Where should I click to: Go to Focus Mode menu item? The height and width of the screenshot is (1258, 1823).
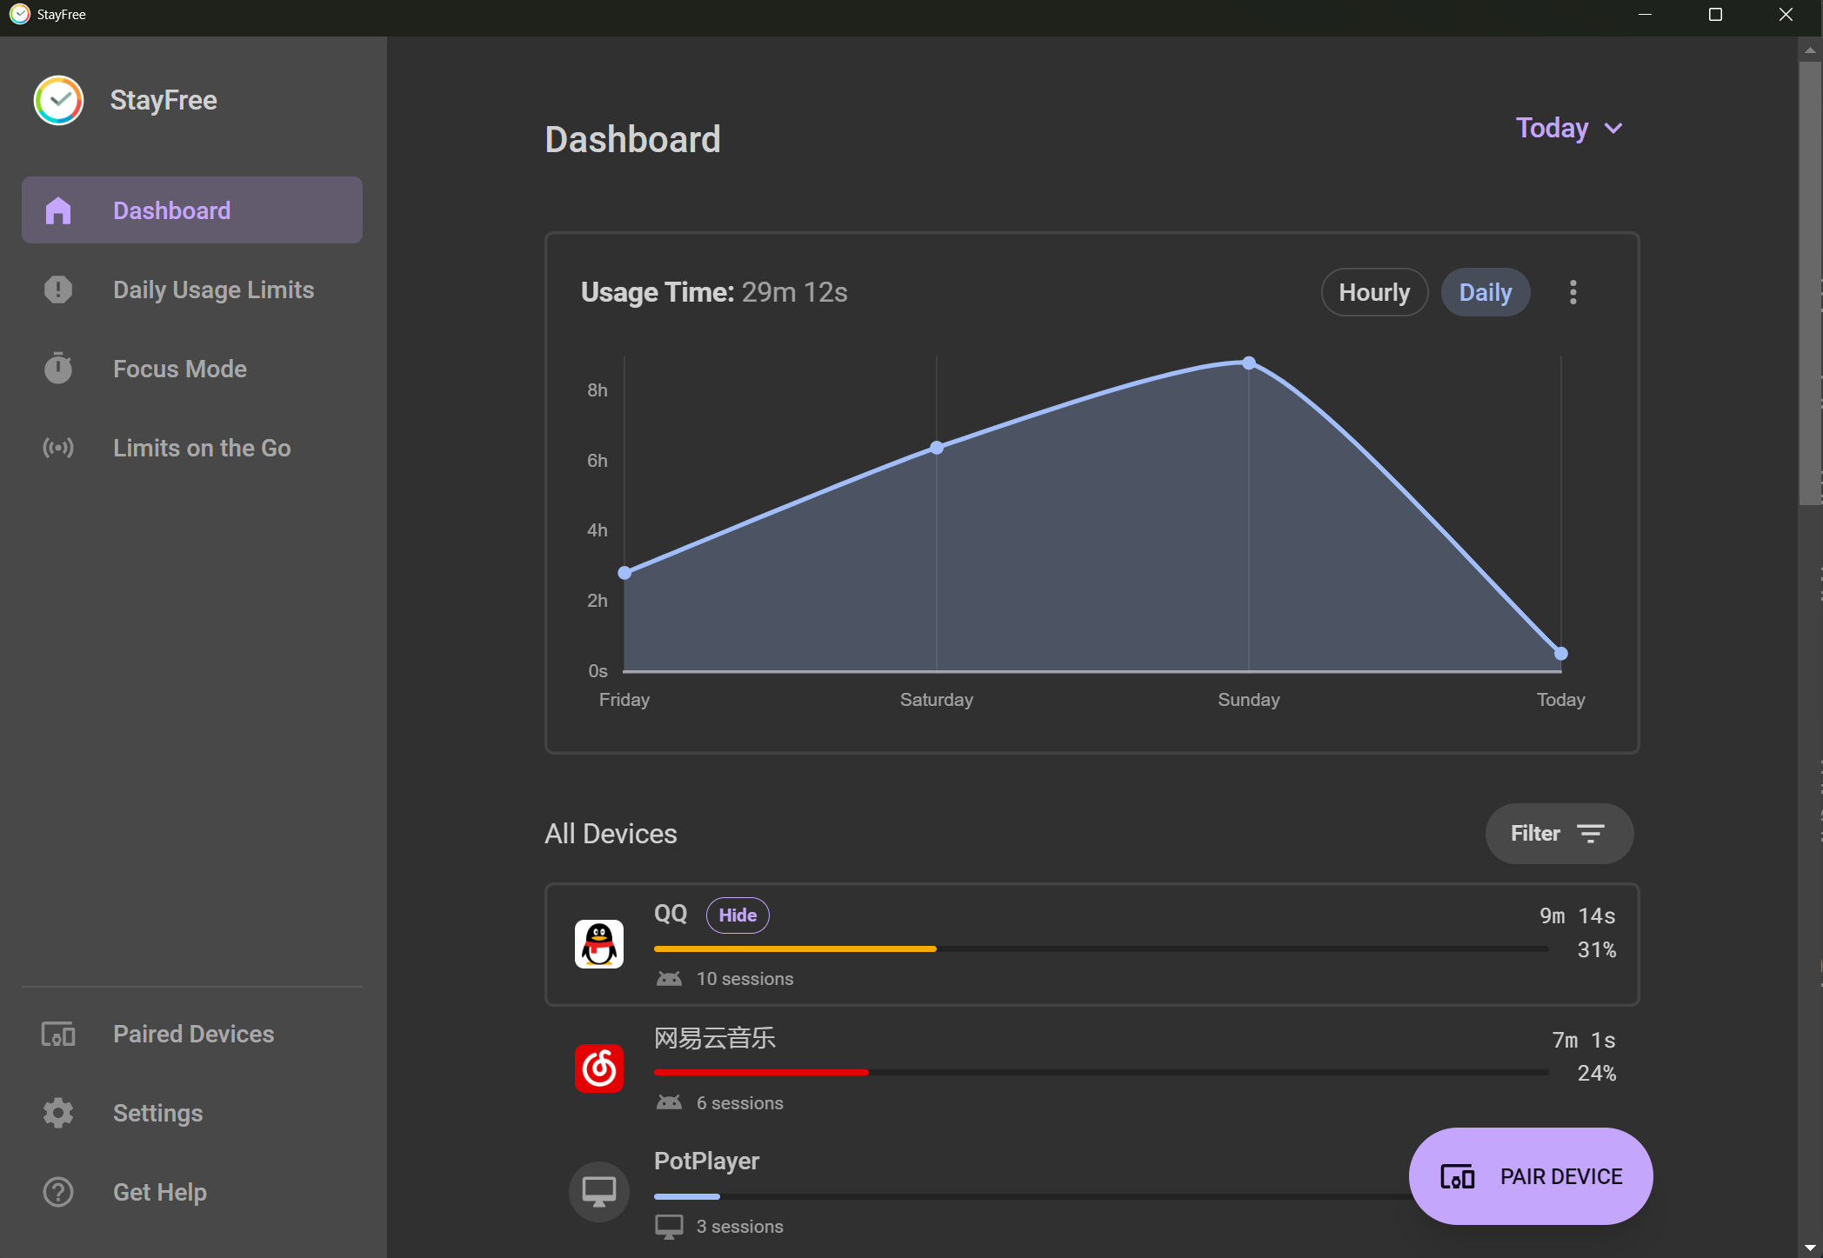[180, 369]
